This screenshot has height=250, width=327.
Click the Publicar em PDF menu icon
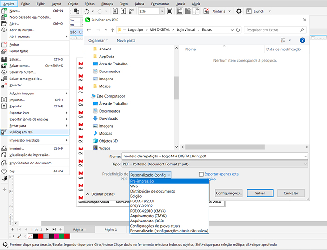tap(4, 132)
